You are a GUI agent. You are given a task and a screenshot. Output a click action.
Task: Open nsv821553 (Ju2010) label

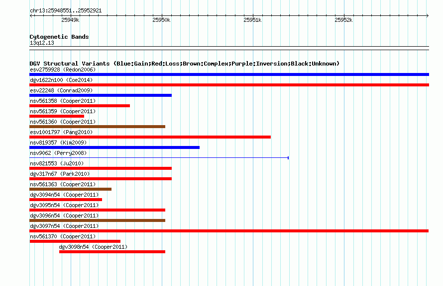(57, 163)
